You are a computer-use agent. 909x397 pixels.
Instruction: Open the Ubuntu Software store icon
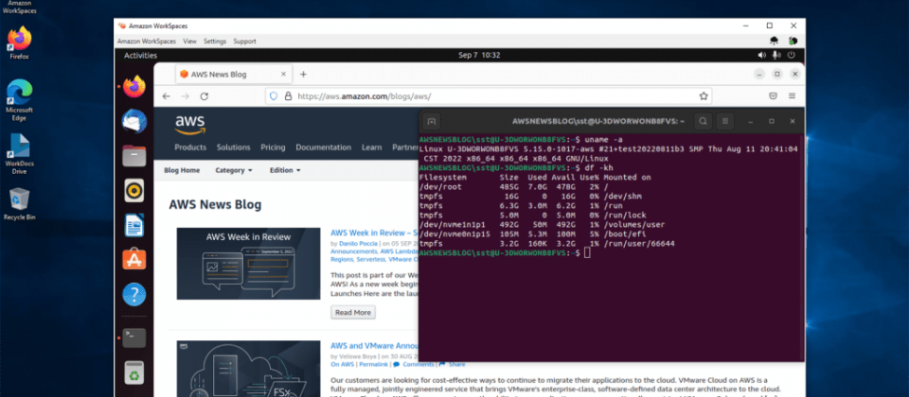coord(134,259)
